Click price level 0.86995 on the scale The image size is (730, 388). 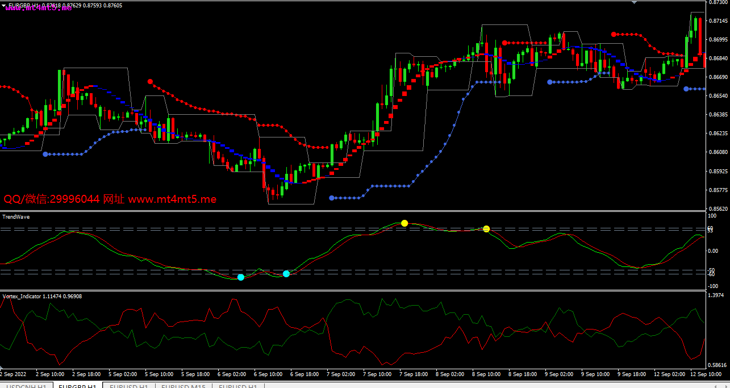click(719, 40)
